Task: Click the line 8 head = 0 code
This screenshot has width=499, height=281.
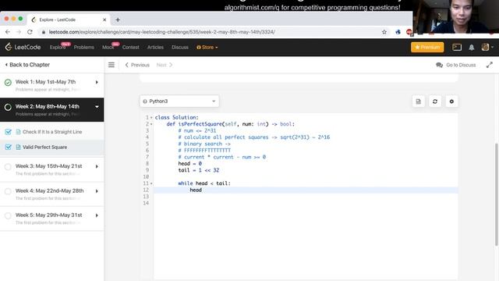Action: coord(190,164)
